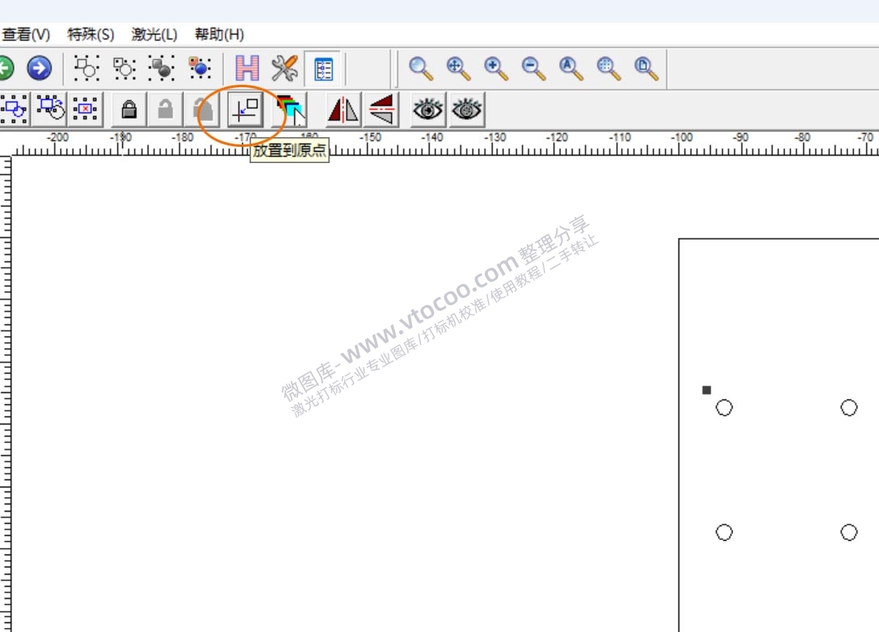
Task: Click the eye icon with solid pupil
Action: pyautogui.click(x=427, y=110)
